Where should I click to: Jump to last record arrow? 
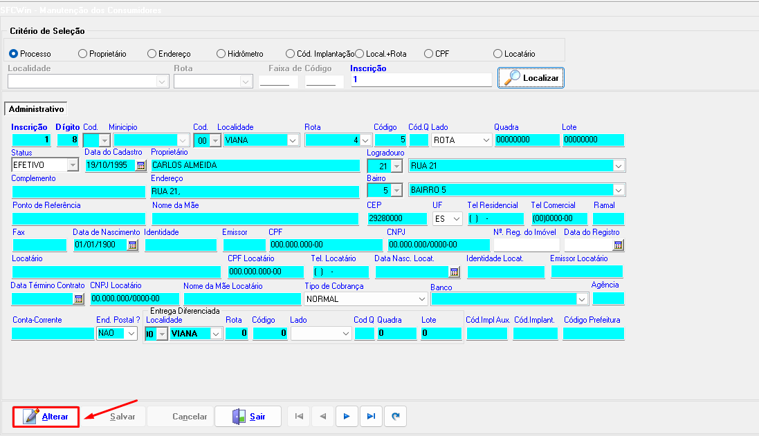tap(371, 417)
